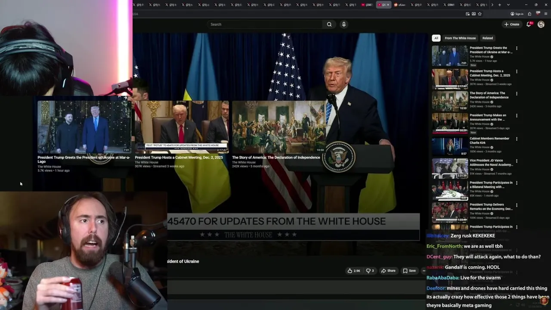
Task: Switch to the r/Live browser tab
Action: click(x=400, y=5)
